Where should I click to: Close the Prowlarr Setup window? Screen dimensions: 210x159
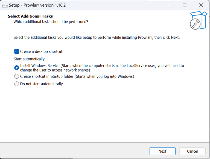pos(201,5)
